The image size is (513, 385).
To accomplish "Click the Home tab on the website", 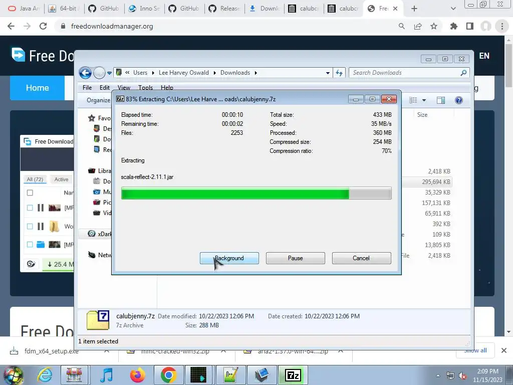I will 37,88.
